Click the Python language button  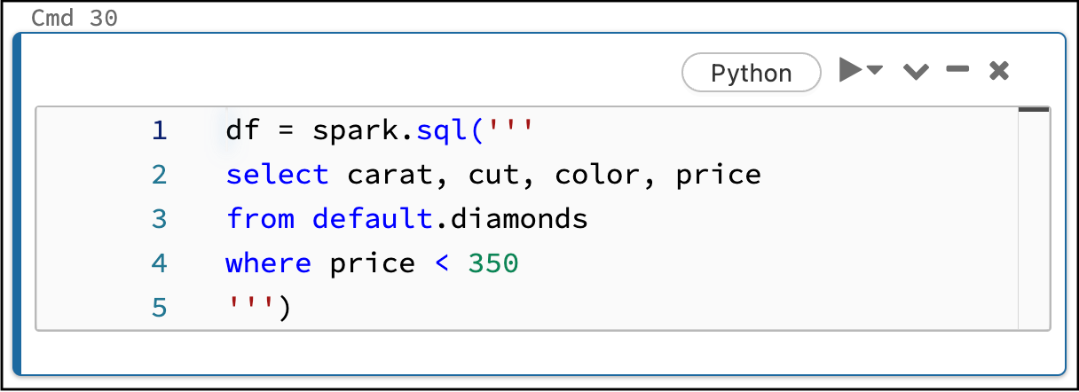point(751,73)
